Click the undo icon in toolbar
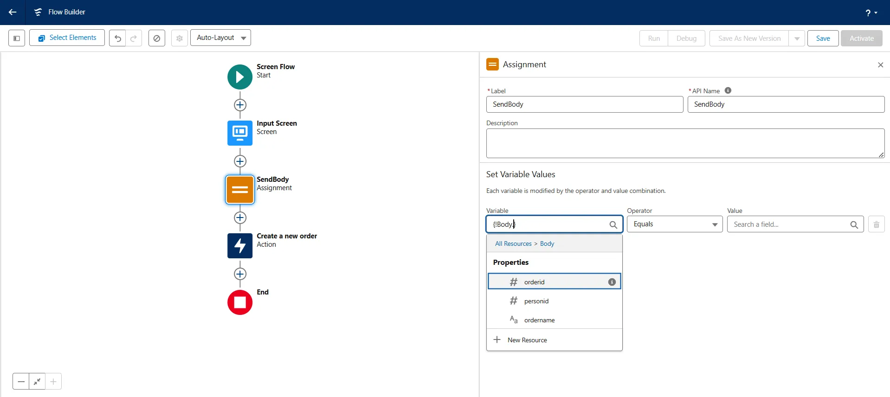This screenshot has width=890, height=397. 118,38
